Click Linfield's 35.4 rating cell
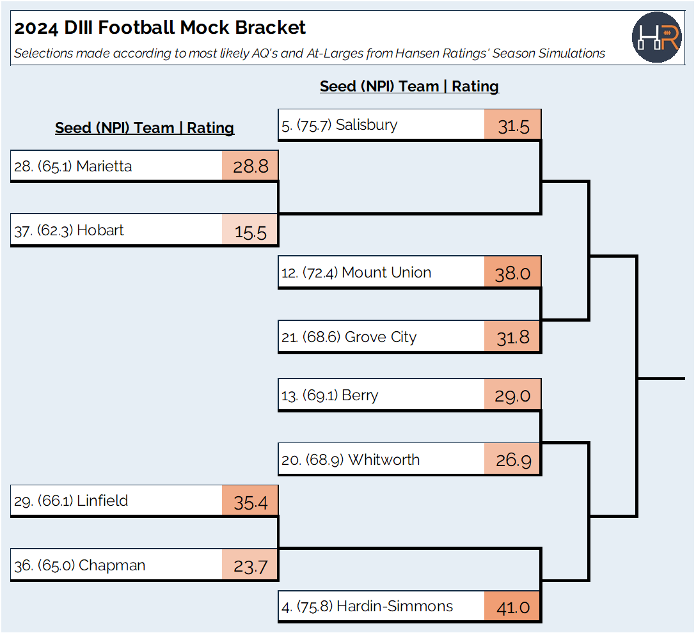 [250, 501]
